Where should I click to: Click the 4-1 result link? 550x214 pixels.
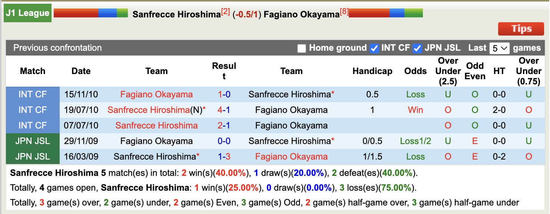coord(223,110)
